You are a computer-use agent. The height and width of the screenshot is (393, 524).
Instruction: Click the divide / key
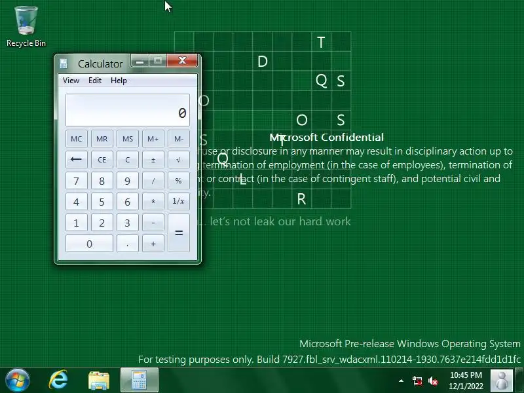pos(153,181)
